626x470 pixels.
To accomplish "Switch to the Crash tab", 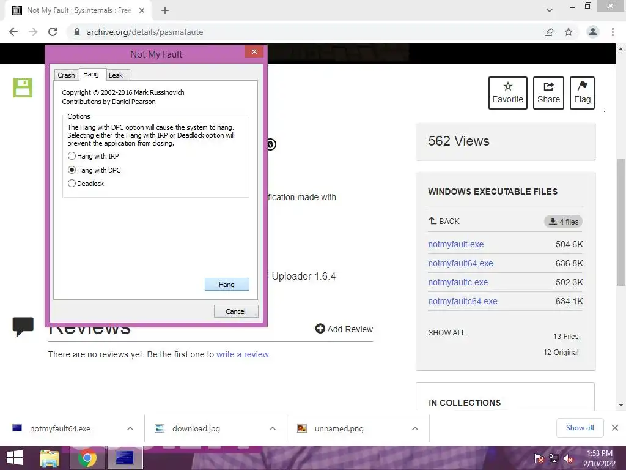I will coord(66,75).
